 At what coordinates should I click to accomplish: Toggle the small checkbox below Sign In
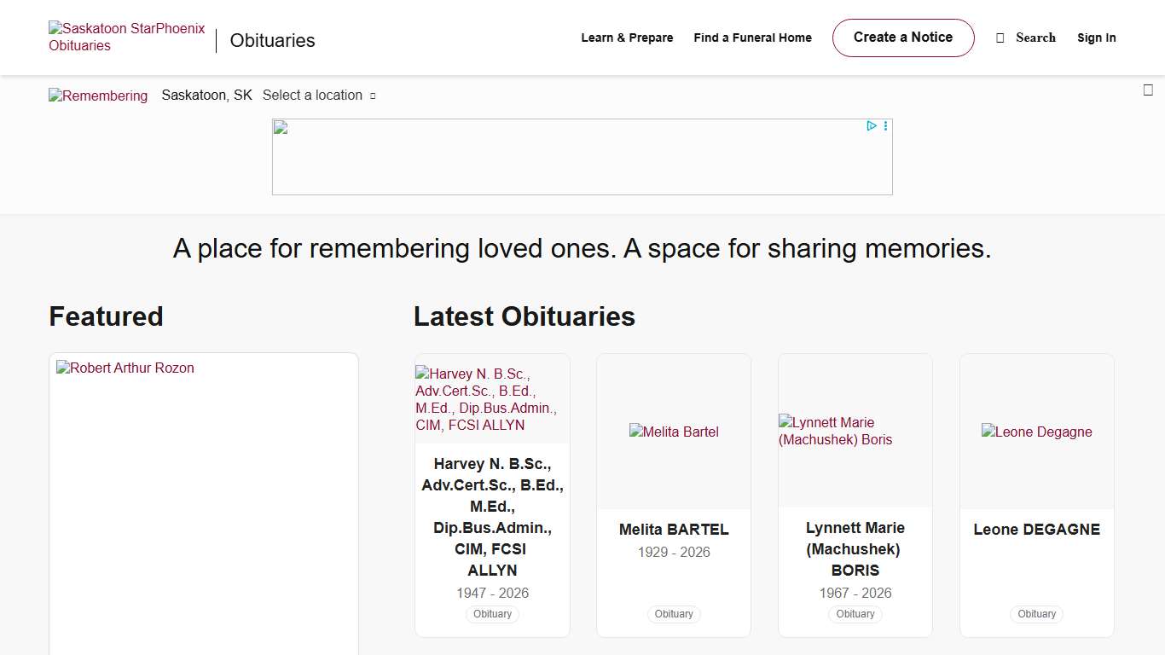[x=1148, y=89]
